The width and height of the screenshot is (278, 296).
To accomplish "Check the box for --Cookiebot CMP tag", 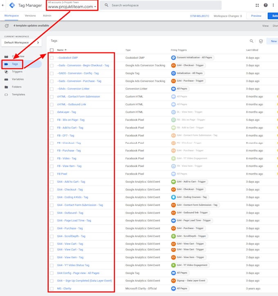I will [x=52, y=58].
